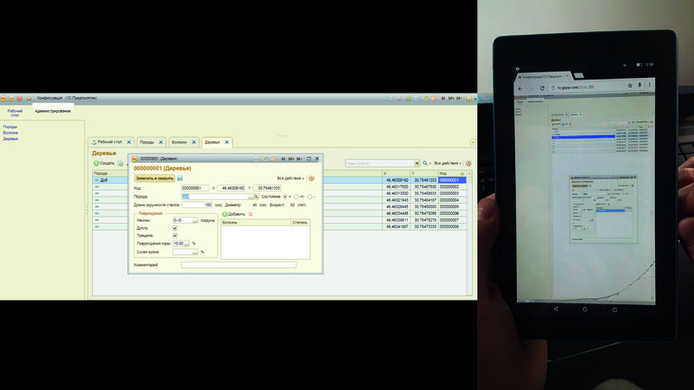Open the Администрирование section

[54, 111]
